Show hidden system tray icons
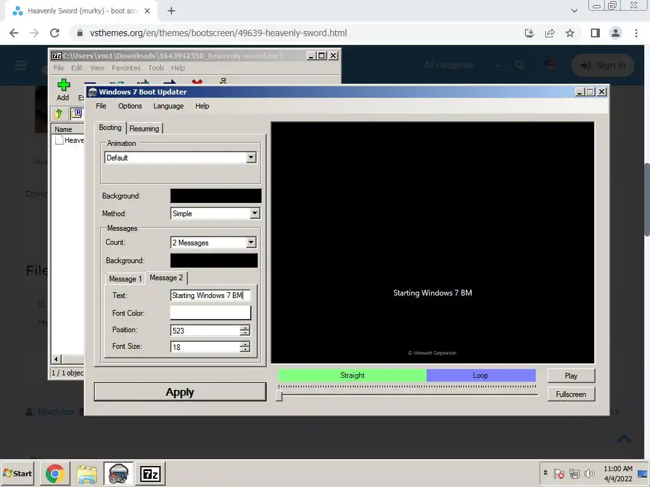The width and height of the screenshot is (650, 487). [x=545, y=473]
